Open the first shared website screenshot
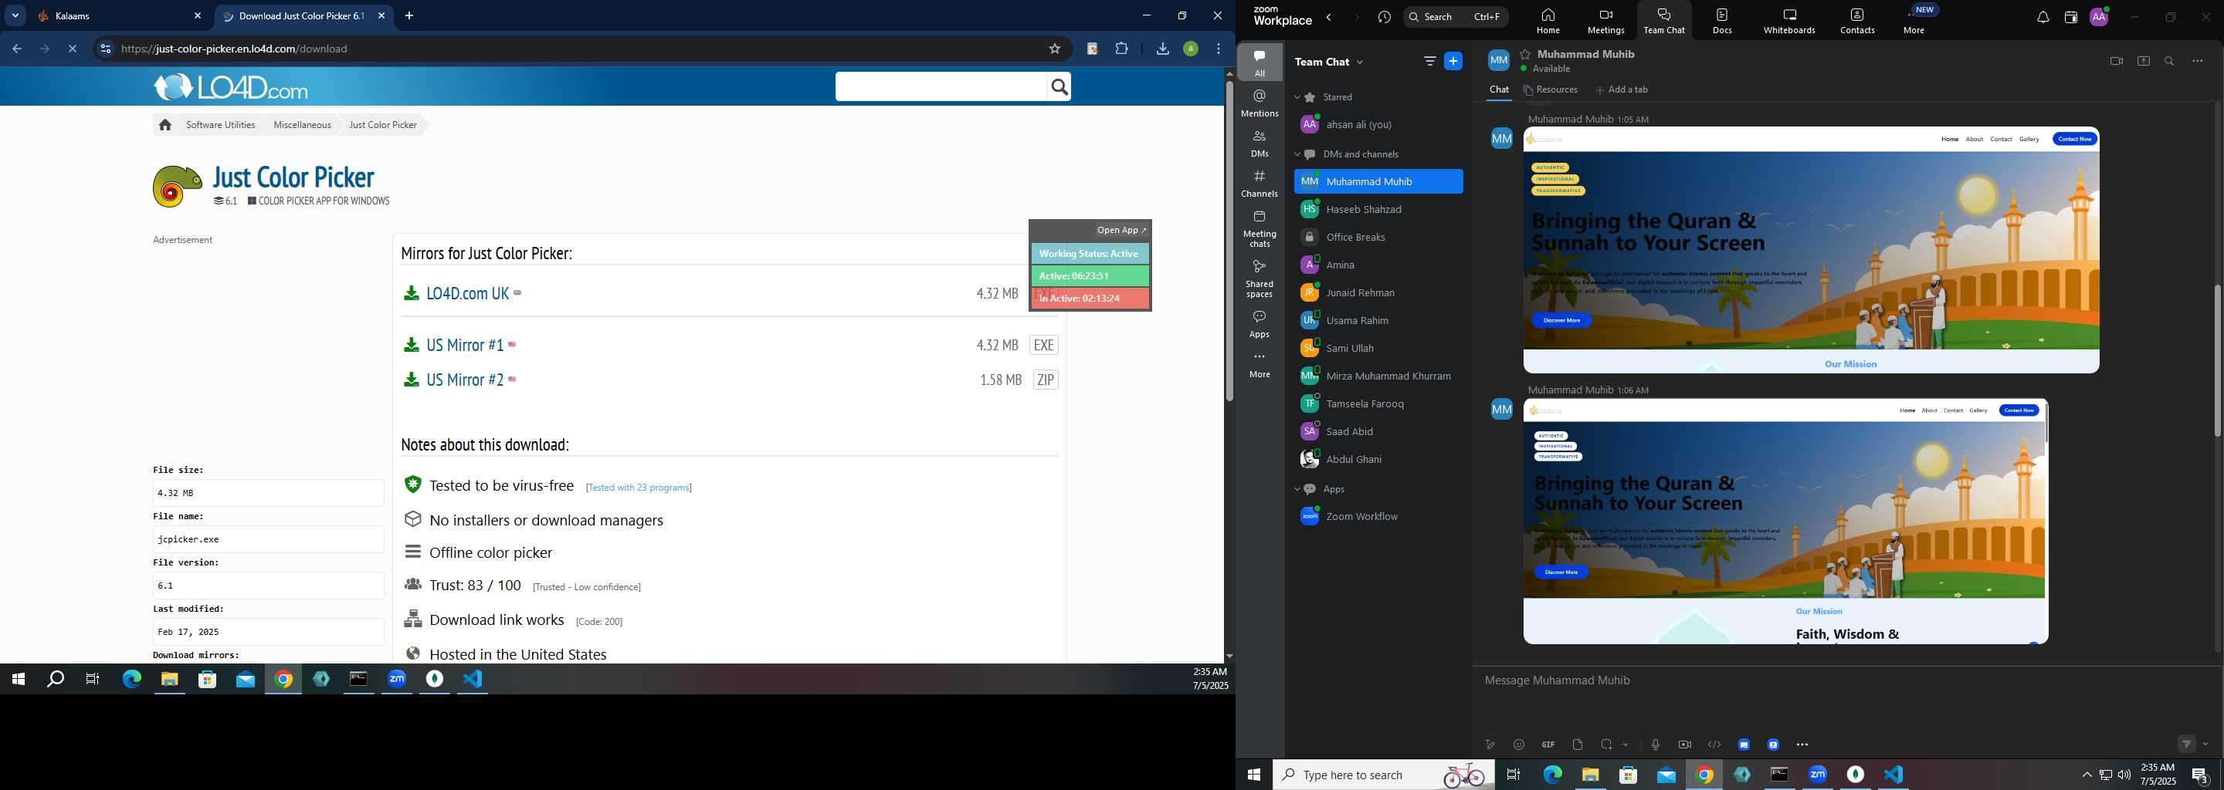 point(1810,250)
